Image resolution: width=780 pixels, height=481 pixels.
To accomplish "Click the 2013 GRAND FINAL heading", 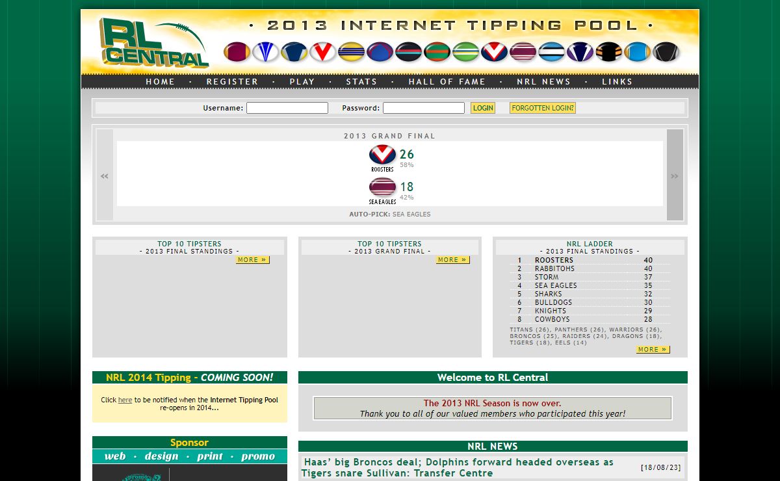I will [390, 136].
